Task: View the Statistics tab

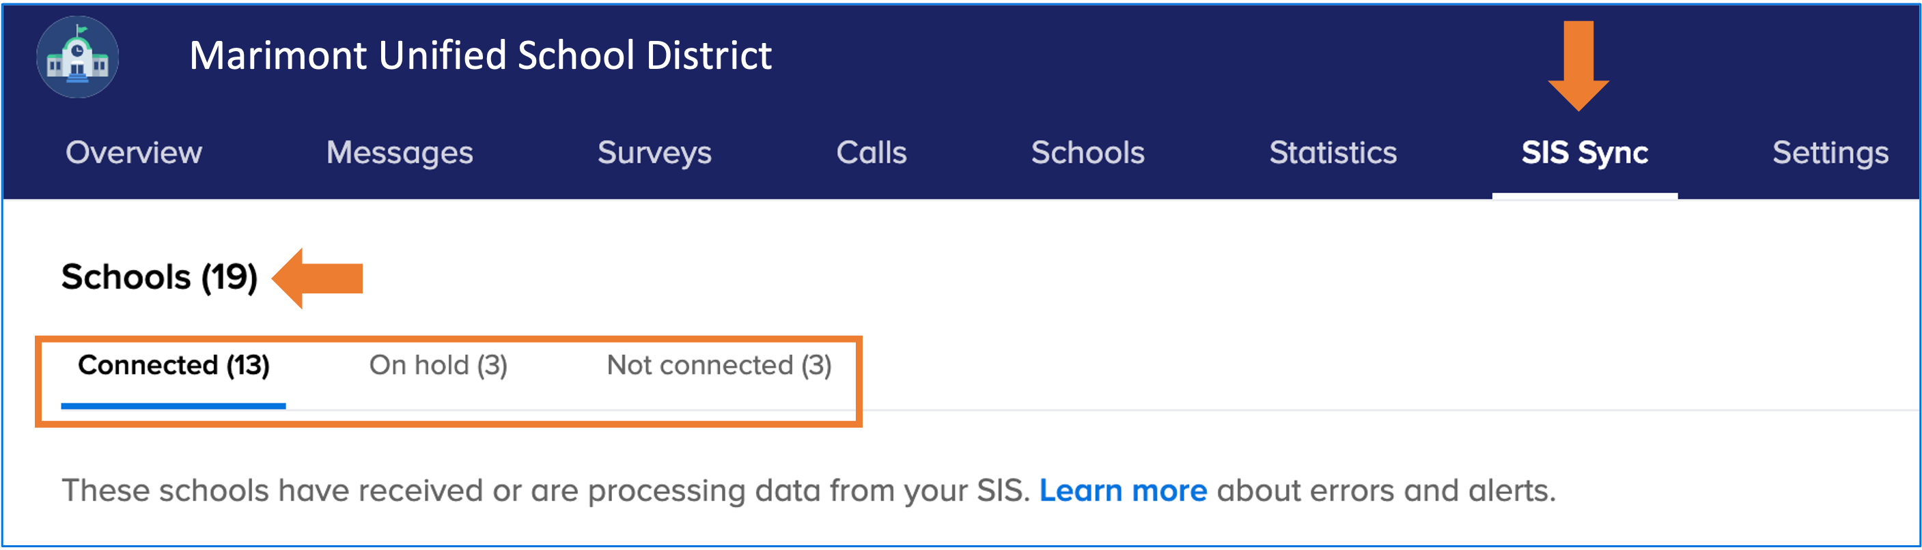Action: [x=1333, y=153]
